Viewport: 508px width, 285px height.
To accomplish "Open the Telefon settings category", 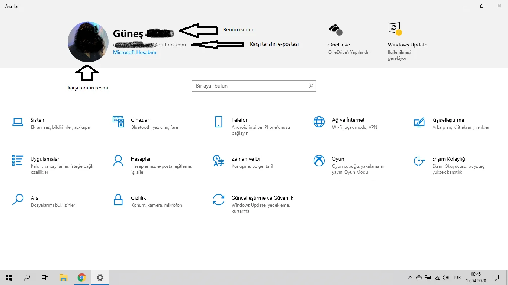I will coord(252,126).
